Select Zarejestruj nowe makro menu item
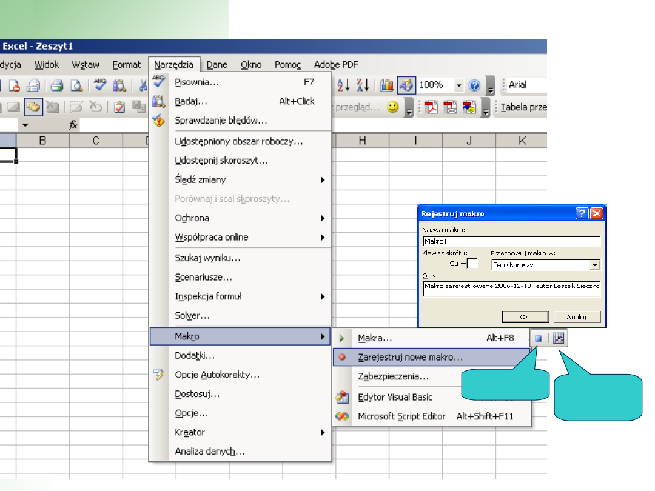The image size is (655, 491). pos(432,358)
